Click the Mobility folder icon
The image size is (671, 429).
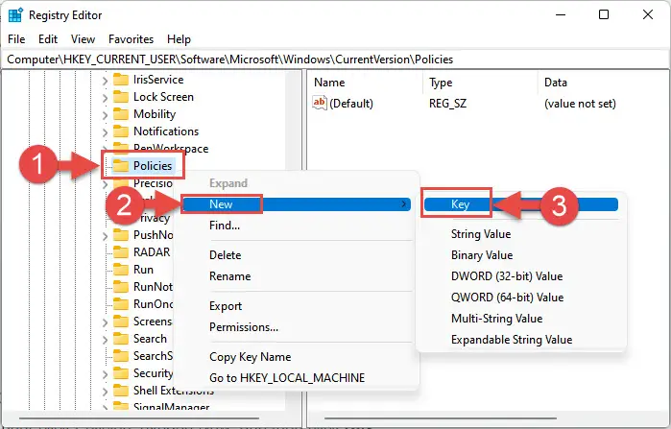pos(121,114)
